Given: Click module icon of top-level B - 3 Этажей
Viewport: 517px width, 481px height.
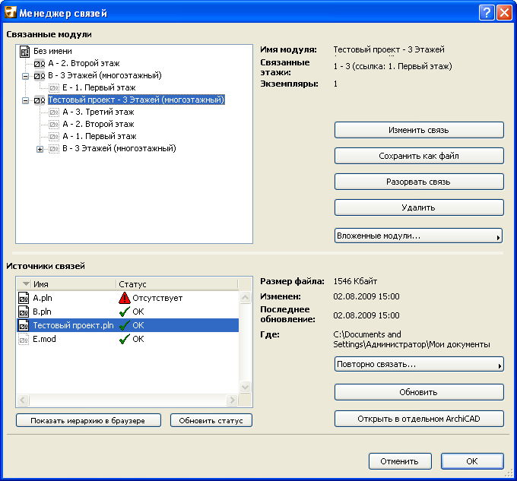Looking at the screenshot, I should tap(40, 76).
